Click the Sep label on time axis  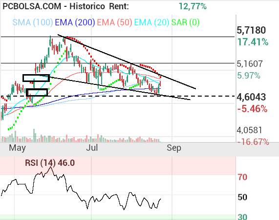click(174, 148)
